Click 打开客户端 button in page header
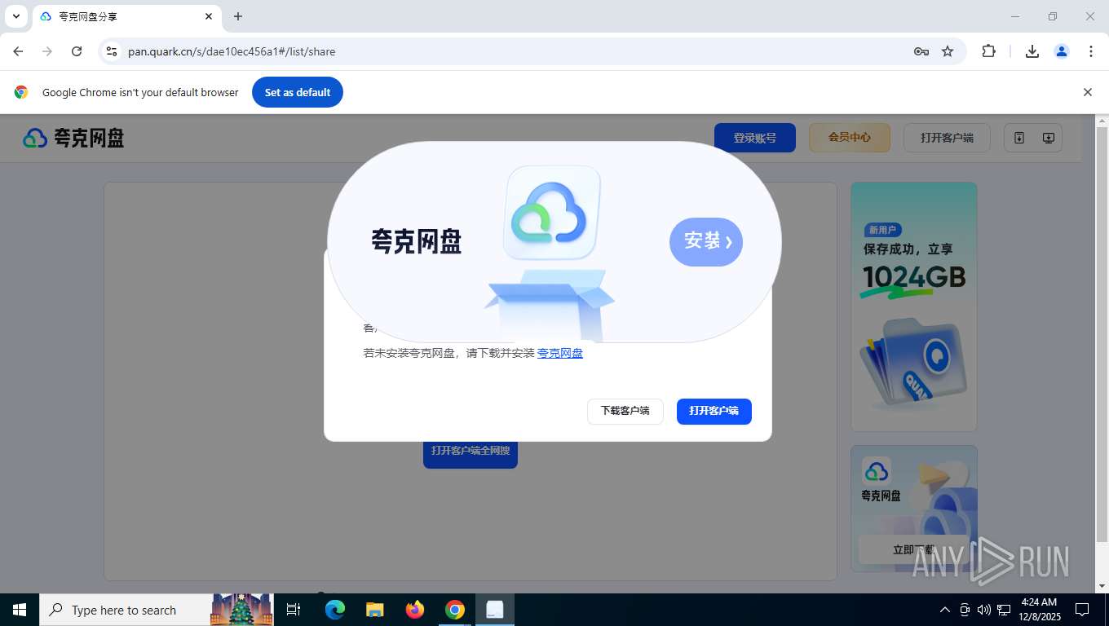Image resolution: width=1109 pixels, height=626 pixels. click(947, 138)
